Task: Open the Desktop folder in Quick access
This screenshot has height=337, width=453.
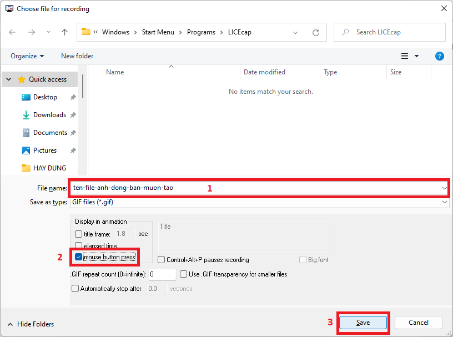Action: (45, 97)
